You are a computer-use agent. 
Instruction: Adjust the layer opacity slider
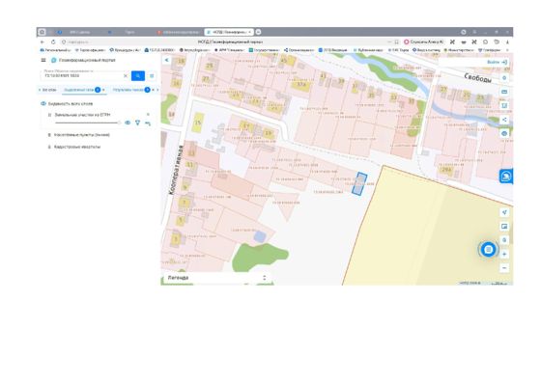88,123
